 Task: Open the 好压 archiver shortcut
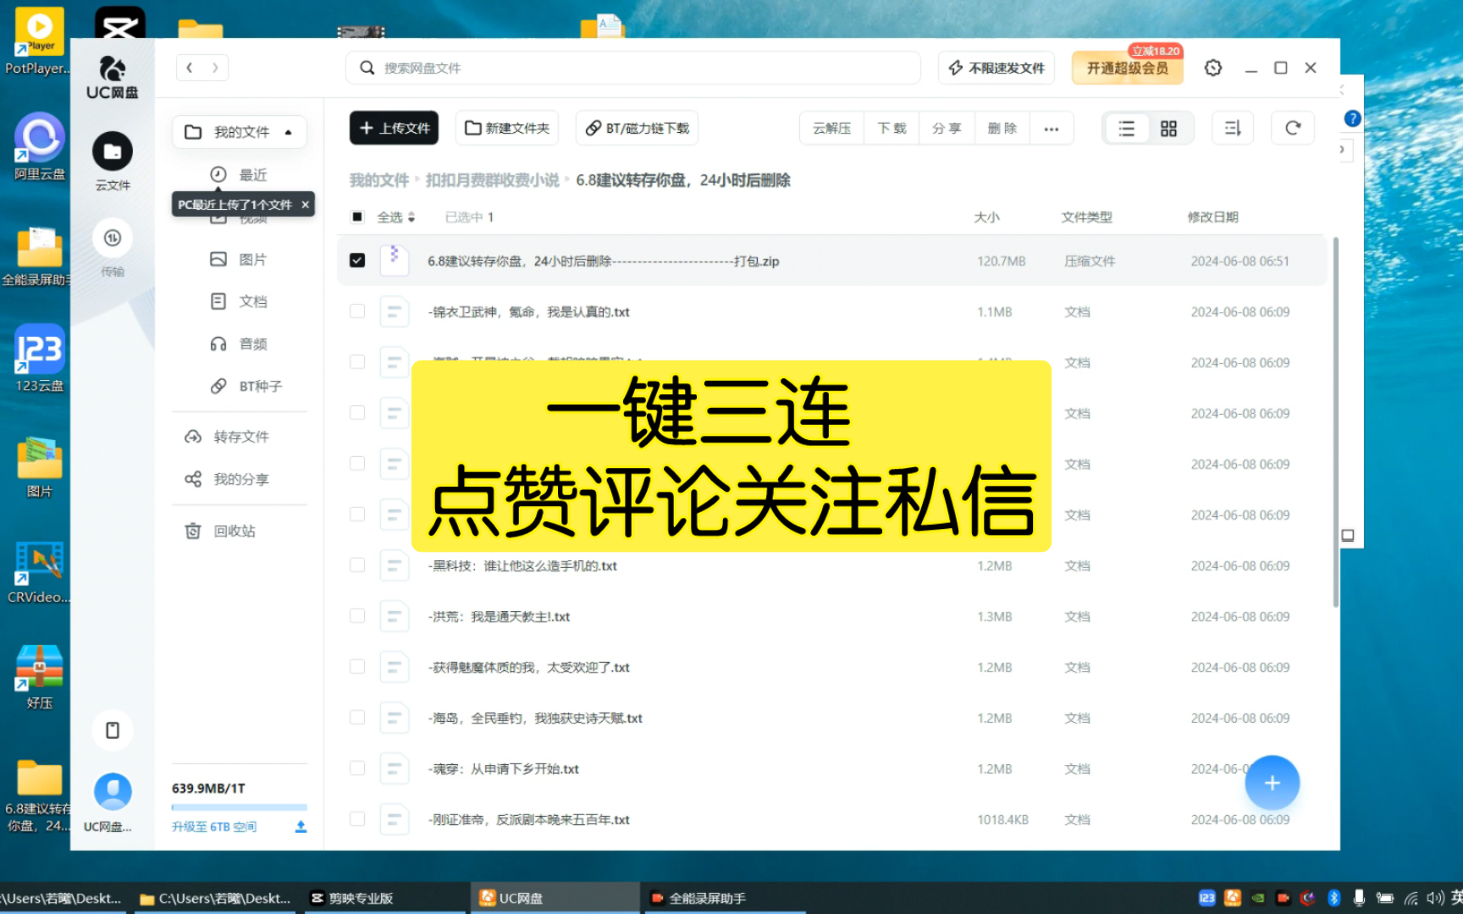pos(39,677)
